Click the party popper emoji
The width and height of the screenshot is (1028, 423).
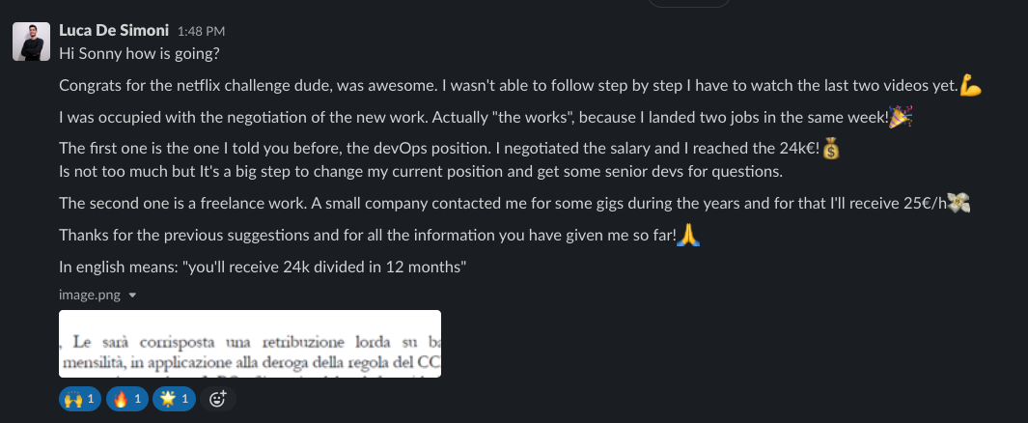(x=901, y=118)
